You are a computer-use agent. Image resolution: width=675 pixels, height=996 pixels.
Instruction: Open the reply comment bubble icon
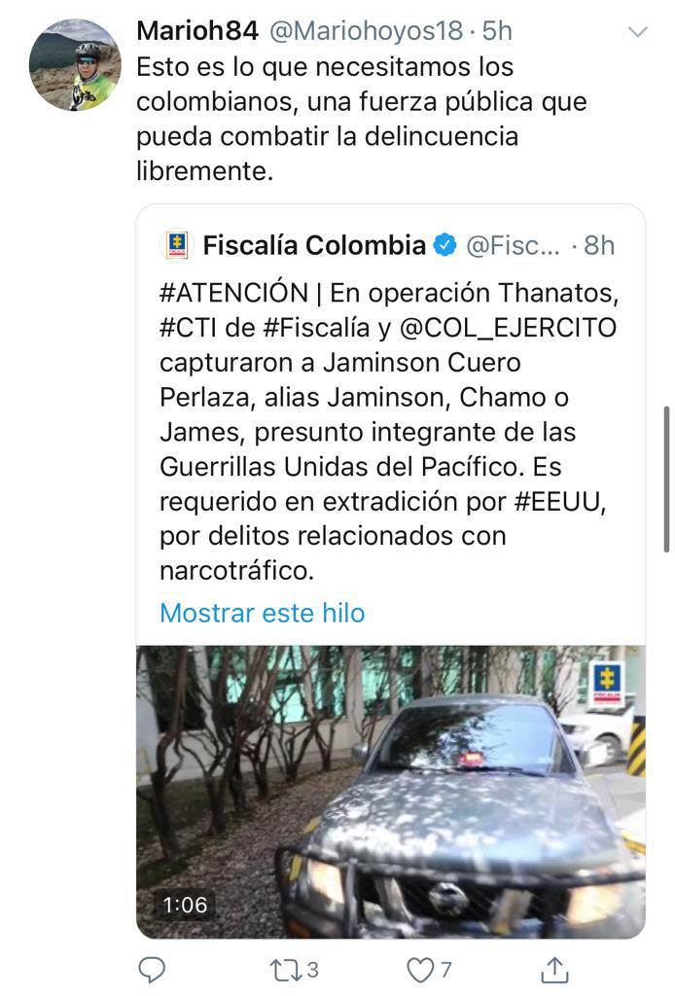(x=152, y=970)
